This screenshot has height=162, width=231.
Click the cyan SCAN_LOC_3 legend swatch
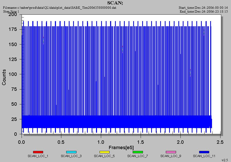71,152
